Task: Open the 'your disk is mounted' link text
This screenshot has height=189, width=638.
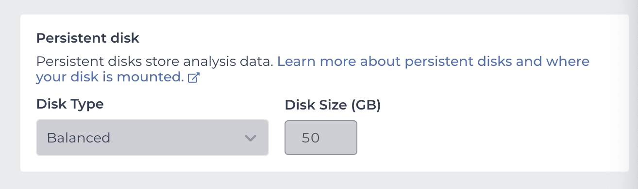Action: [110, 77]
